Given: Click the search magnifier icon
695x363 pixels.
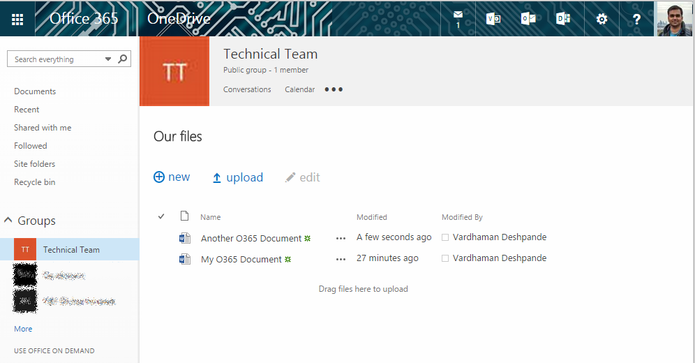Looking at the screenshot, I should 123,59.
